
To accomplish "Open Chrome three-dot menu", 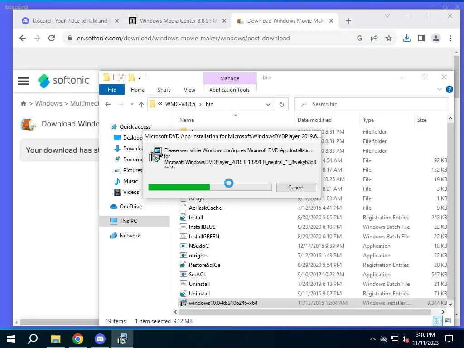I will (x=450, y=38).
